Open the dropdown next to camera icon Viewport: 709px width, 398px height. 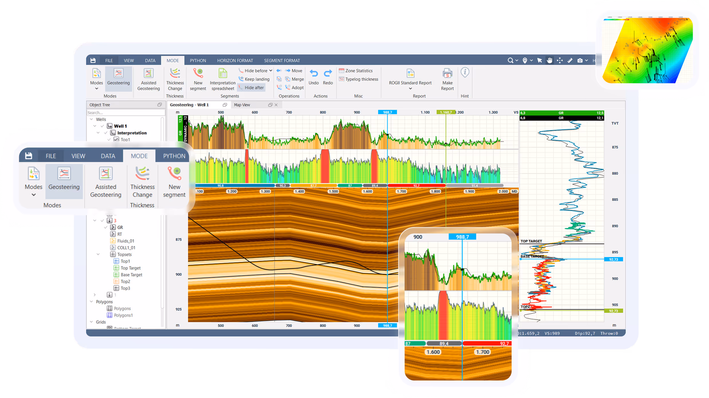[587, 60]
